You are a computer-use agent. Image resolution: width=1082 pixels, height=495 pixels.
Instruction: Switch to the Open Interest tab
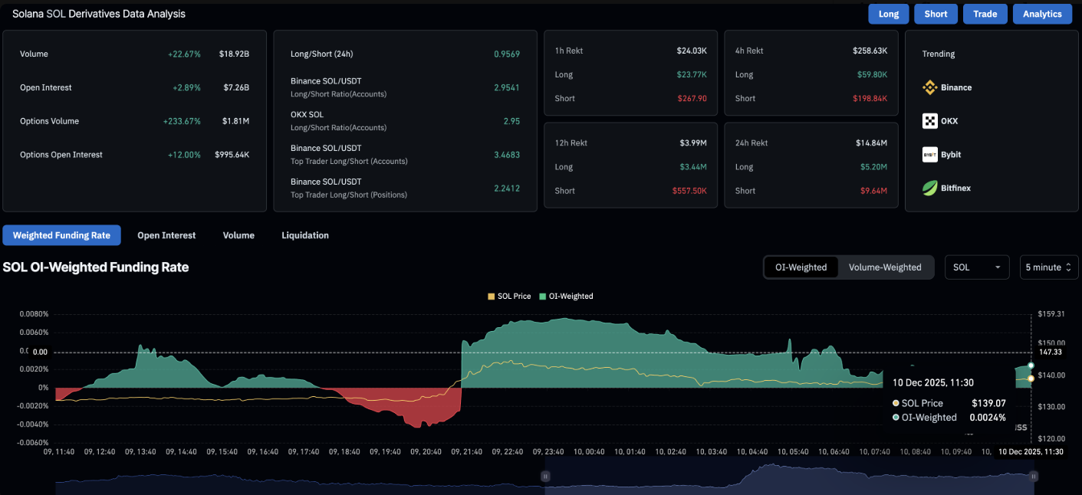(x=166, y=235)
